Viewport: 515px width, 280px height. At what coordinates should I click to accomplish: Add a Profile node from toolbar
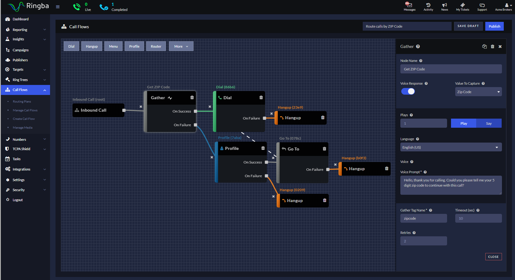coord(134,46)
